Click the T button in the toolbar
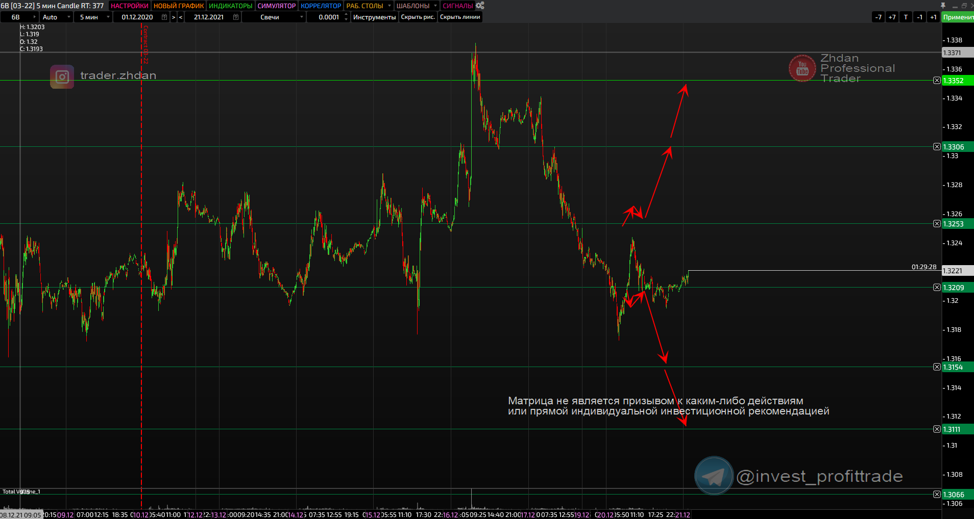974x519 pixels. point(906,17)
